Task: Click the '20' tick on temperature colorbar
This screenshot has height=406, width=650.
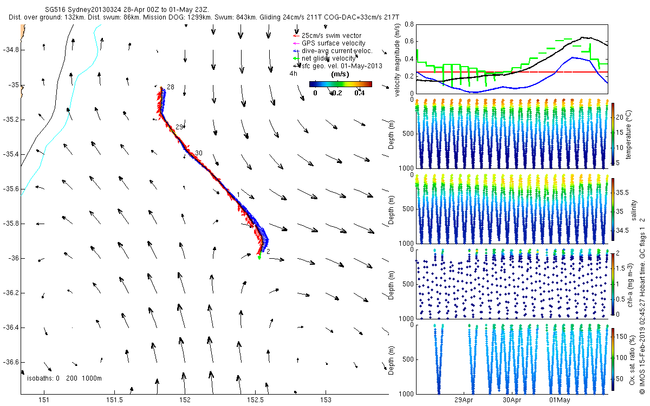Action: pyautogui.click(x=621, y=116)
